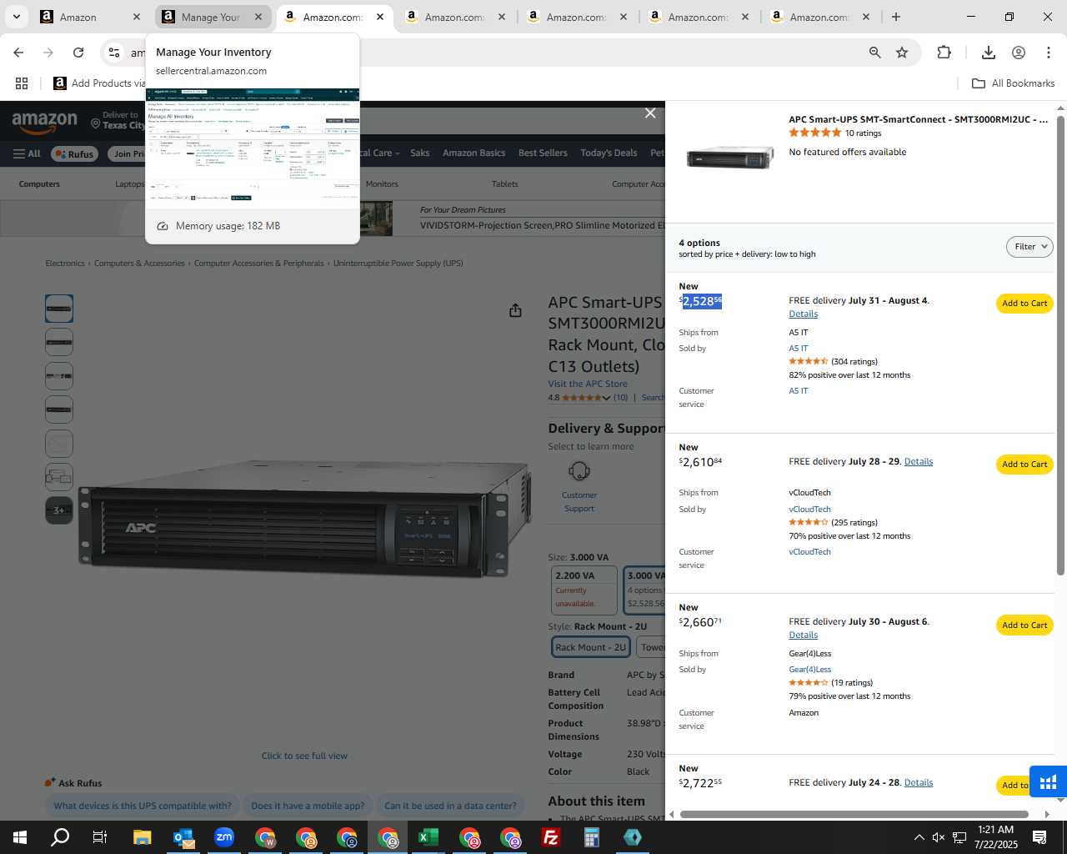The image size is (1067, 854).
Task: Open Details link under July 31 - August 4 delivery
Action: (x=804, y=314)
